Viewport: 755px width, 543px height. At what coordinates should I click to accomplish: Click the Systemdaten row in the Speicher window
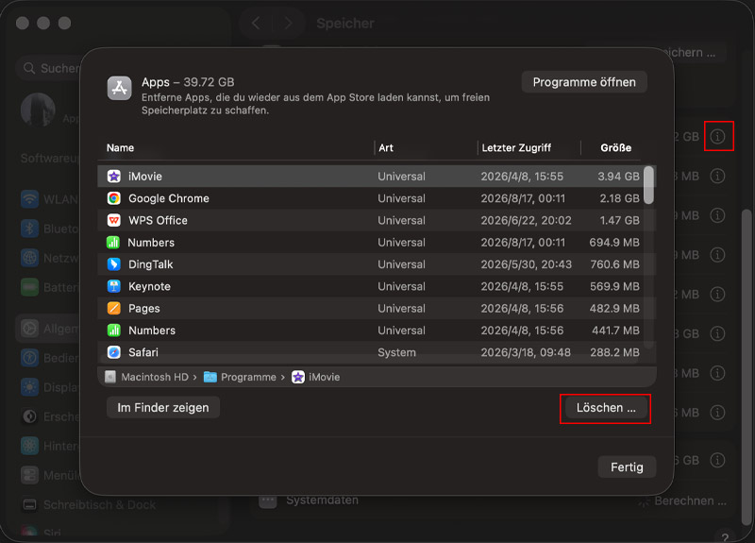click(493, 501)
